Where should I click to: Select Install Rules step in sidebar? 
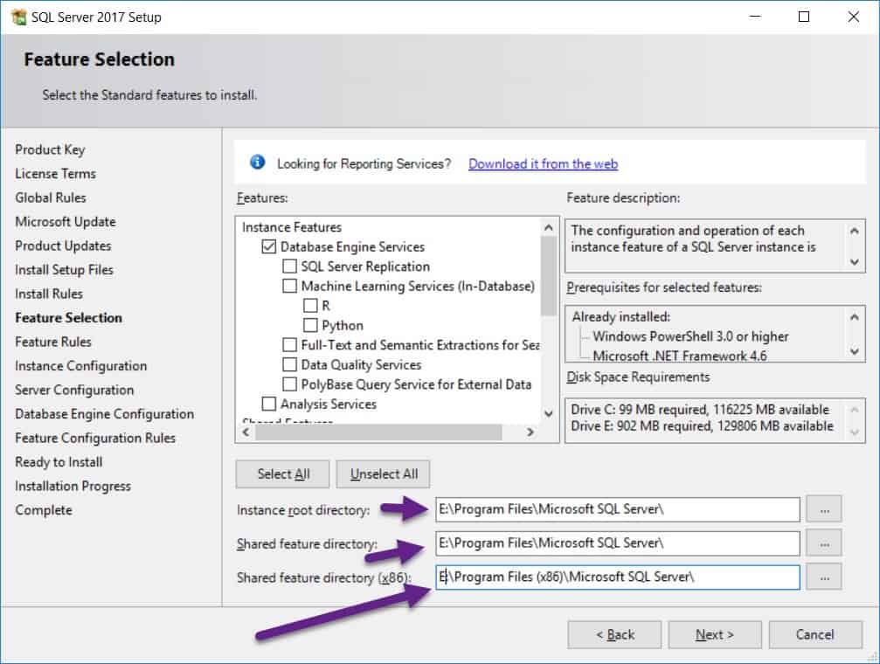49,294
